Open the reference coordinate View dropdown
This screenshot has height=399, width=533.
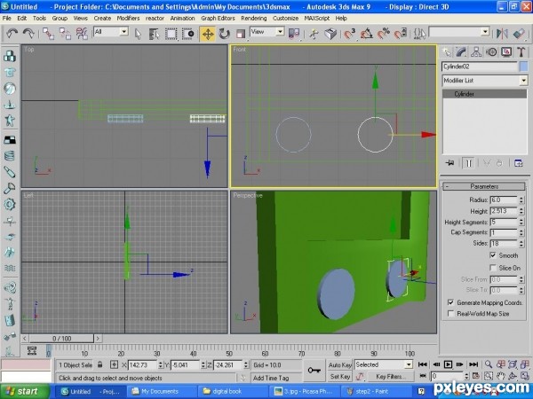(280, 32)
